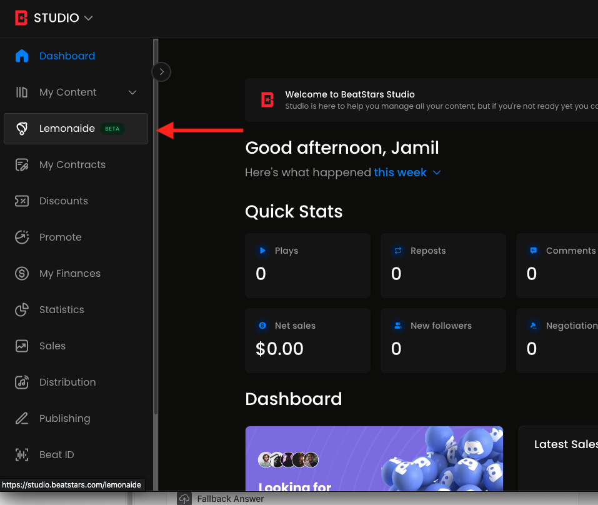The height and width of the screenshot is (505, 598).
Task: Click the Fallback Answer cloud icon
Action: [184, 499]
